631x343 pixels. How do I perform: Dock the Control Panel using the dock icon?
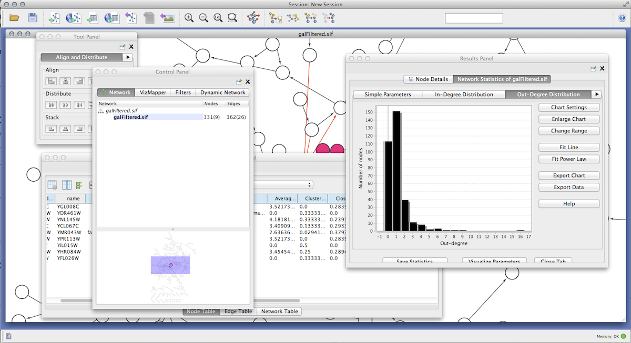239,81
